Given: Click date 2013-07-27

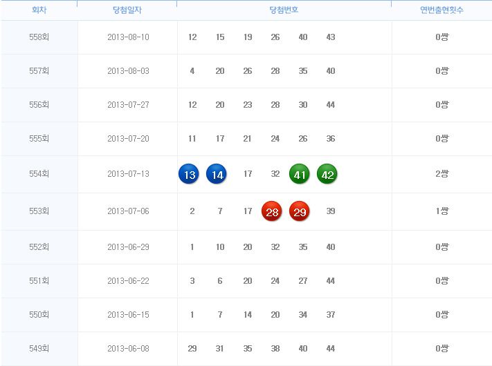Looking at the screenshot, I should pyautogui.click(x=128, y=105).
